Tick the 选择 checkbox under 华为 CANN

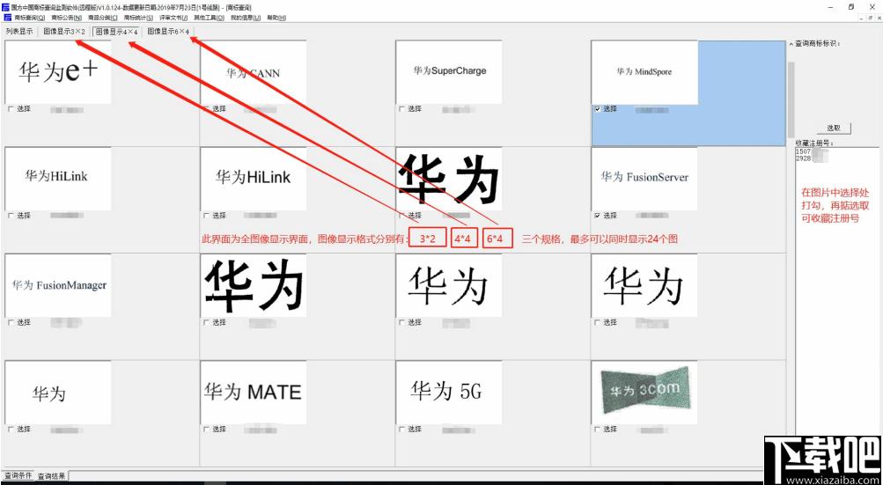point(206,109)
